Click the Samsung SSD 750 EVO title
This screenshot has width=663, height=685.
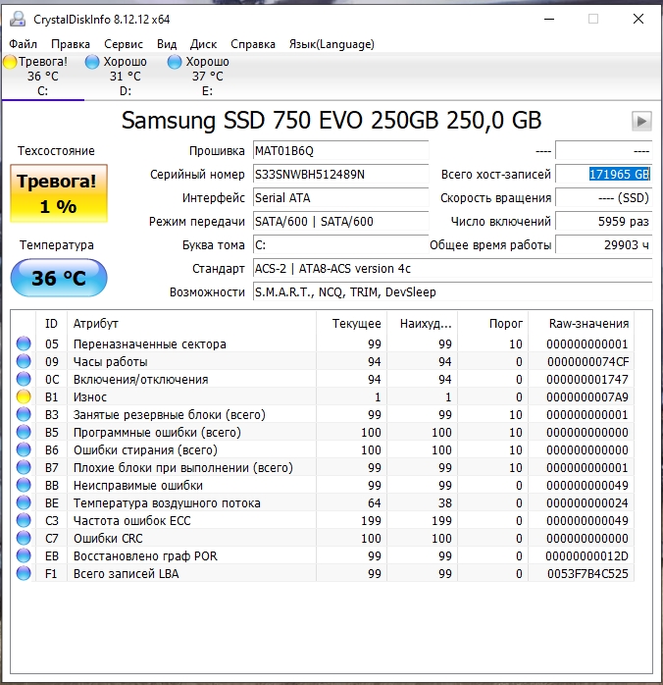[331, 120]
